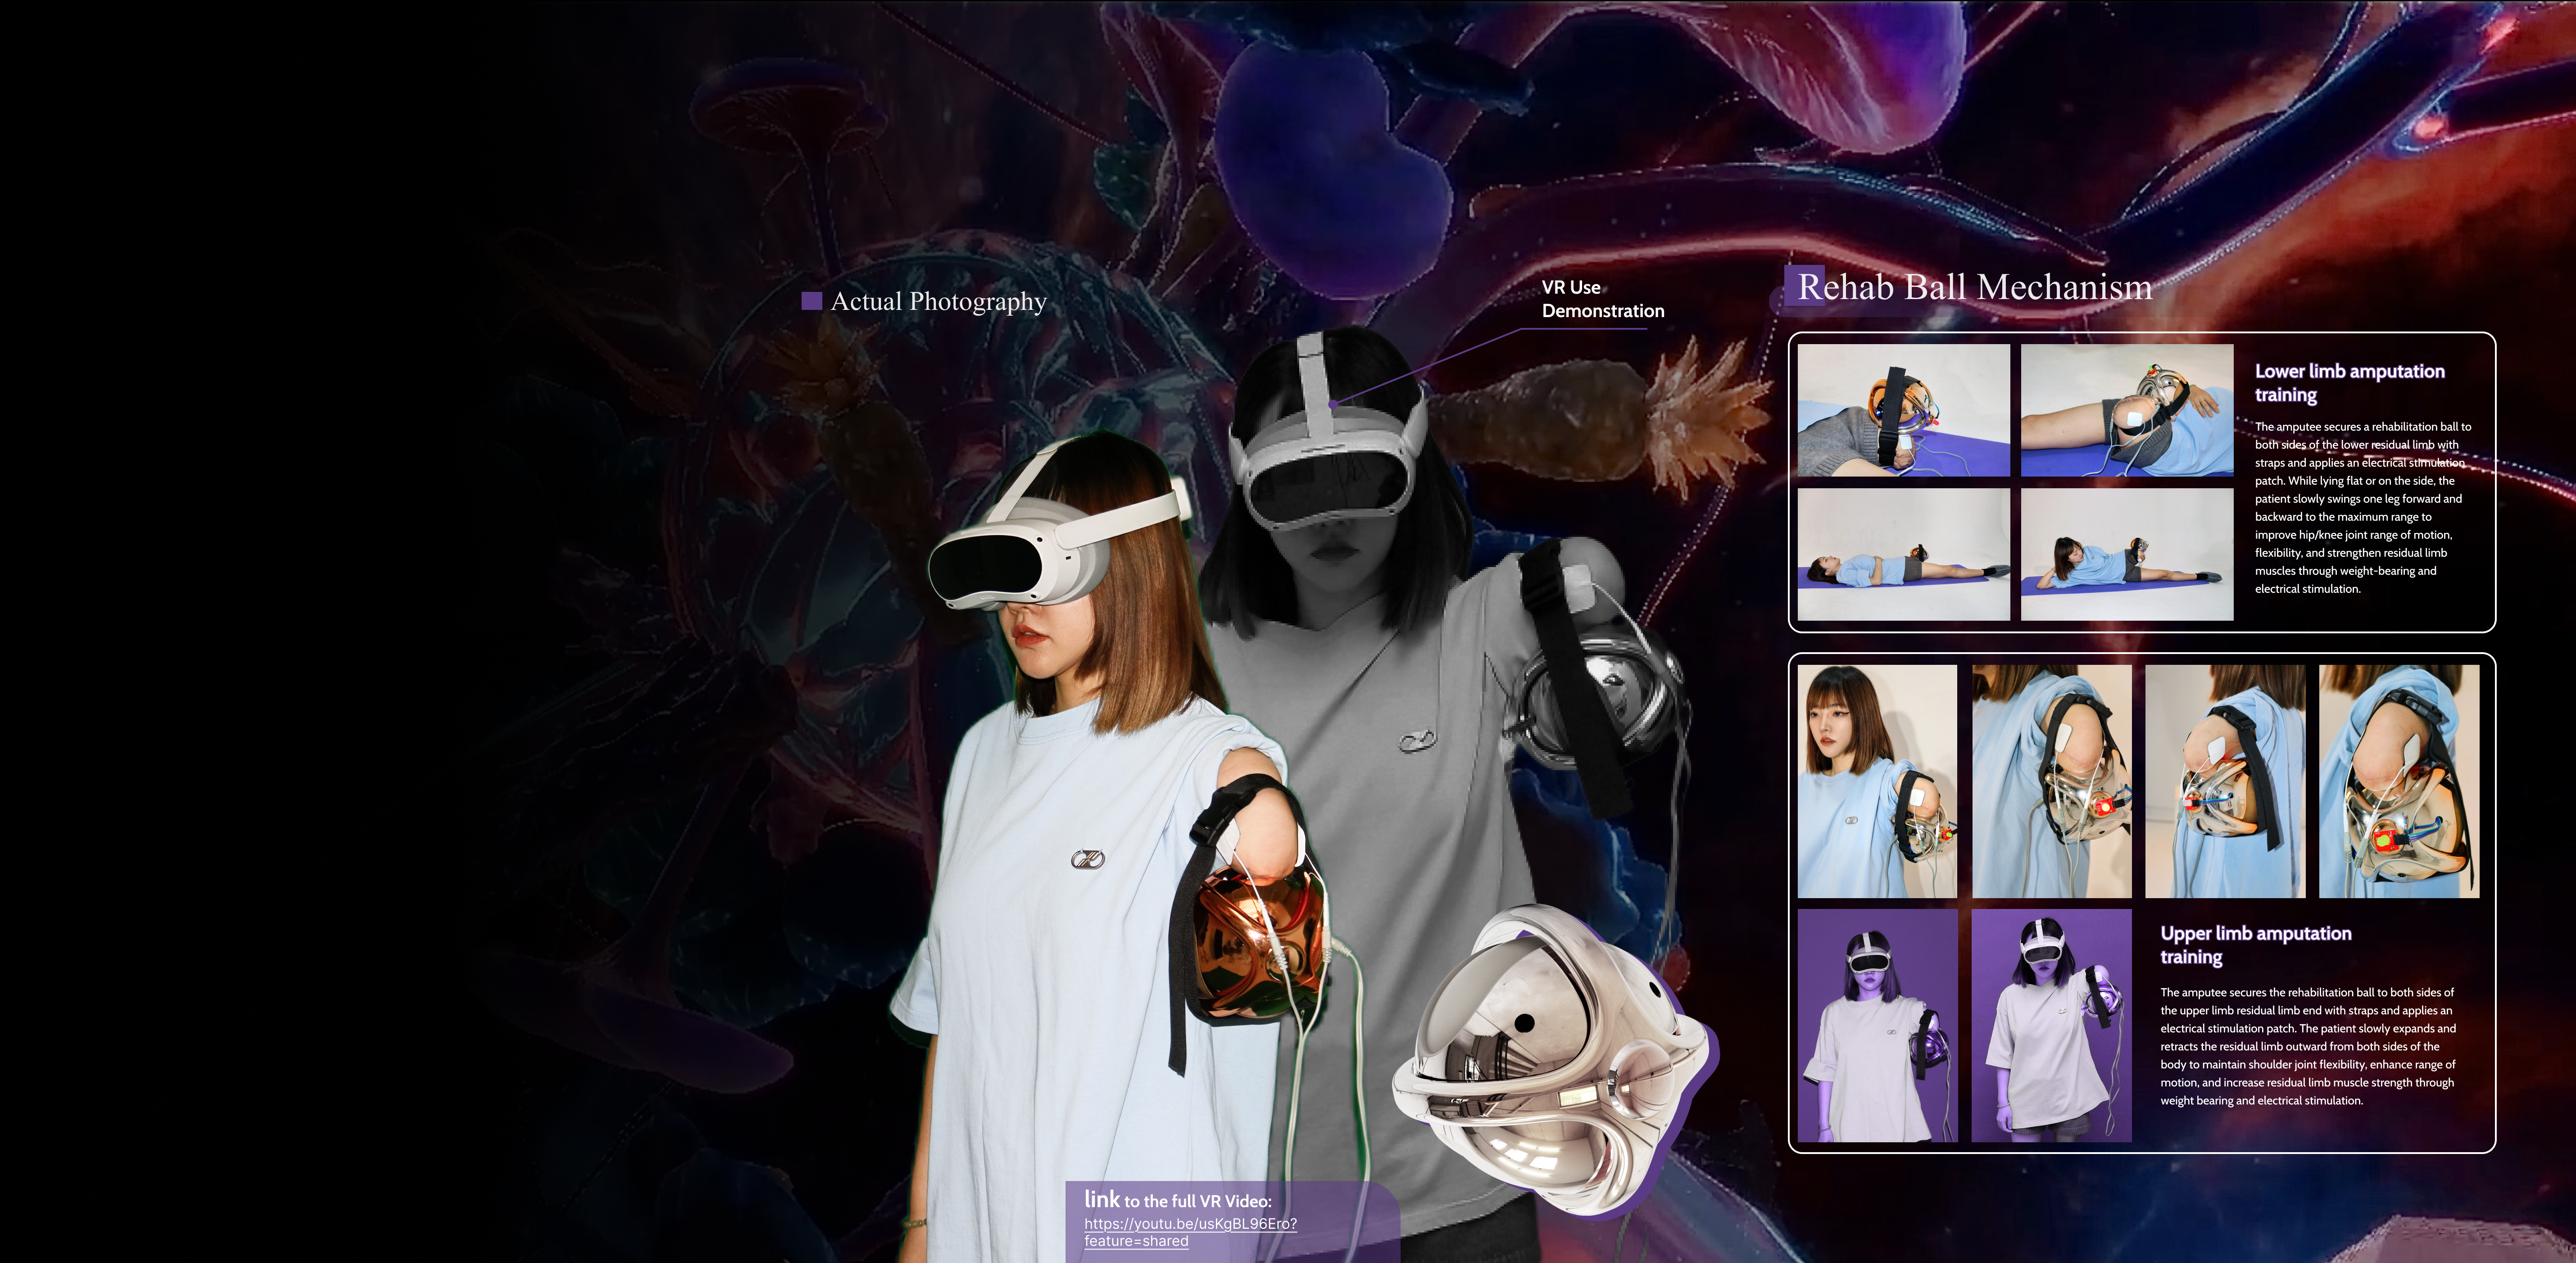
Task: Open photo showing woman's face with arm ball
Action: point(1877,782)
